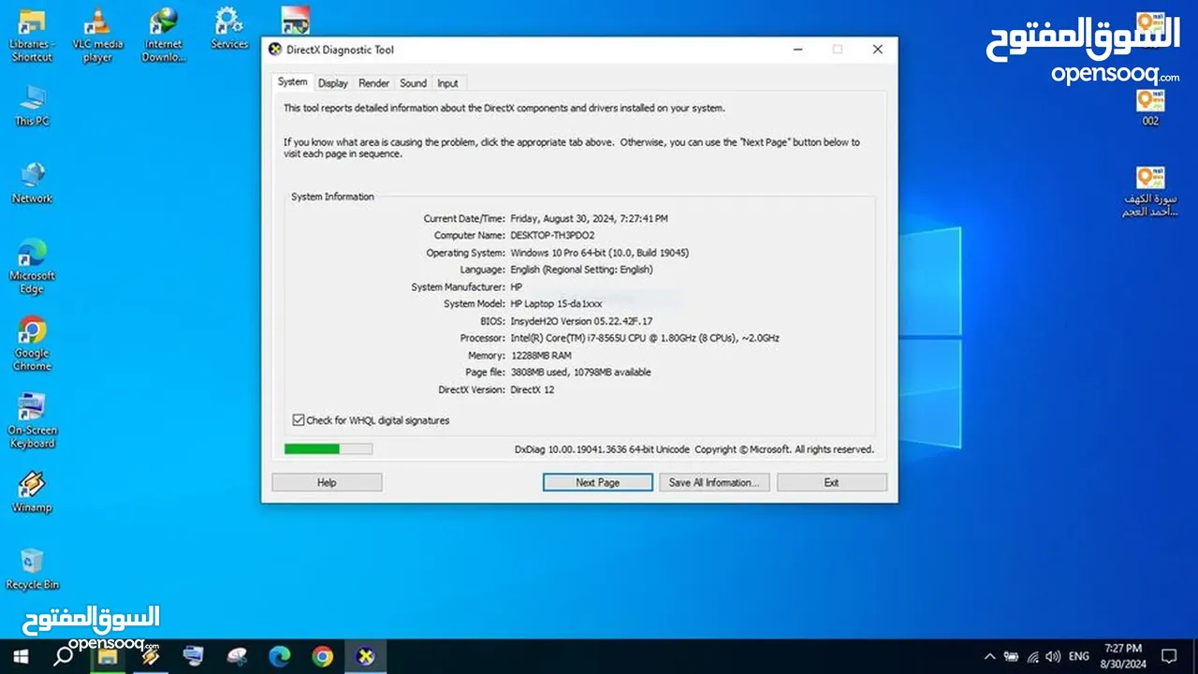1198x674 pixels.
Task: Click the page file 3808MB used text
Action: click(x=580, y=373)
